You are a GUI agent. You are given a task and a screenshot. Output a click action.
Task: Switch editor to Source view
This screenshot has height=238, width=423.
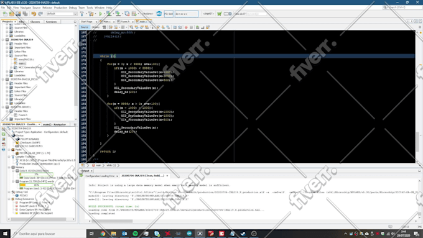coord(85,27)
